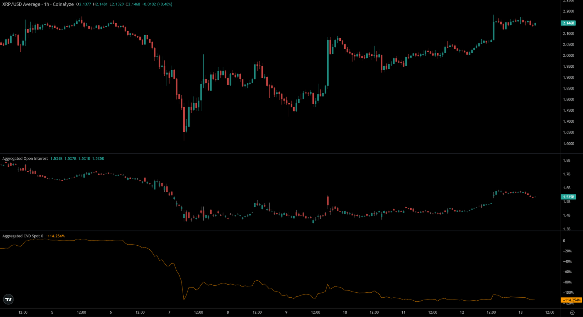
Task: Click the date 10 time axis label
Action: (x=345, y=312)
